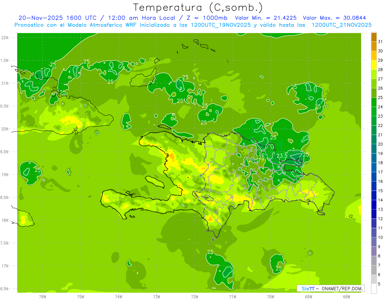Click the colorbar label 31
This screenshot has width=389, height=301.
click(381, 42)
